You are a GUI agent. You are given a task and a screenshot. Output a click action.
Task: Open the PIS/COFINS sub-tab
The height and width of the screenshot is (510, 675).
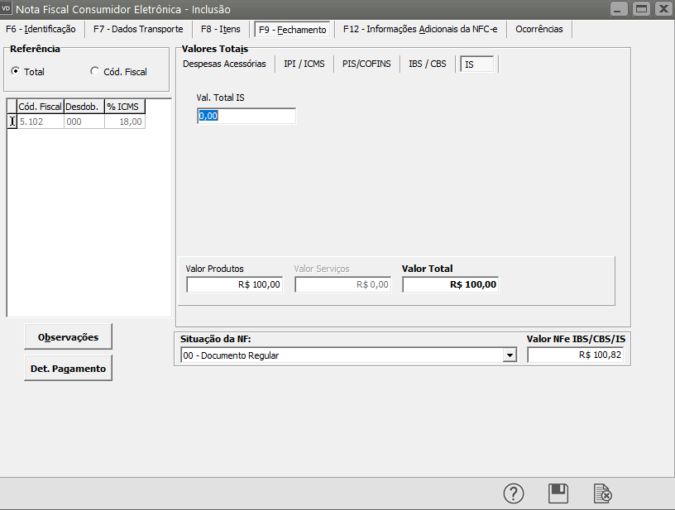tap(366, 64)
